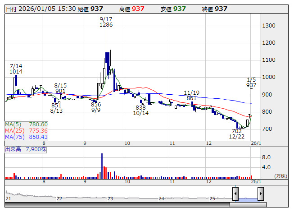Image resolution: width=294 pixels, height=212 pixels.
Task: Click the right range handle arrow
Action: click(260, 194)
